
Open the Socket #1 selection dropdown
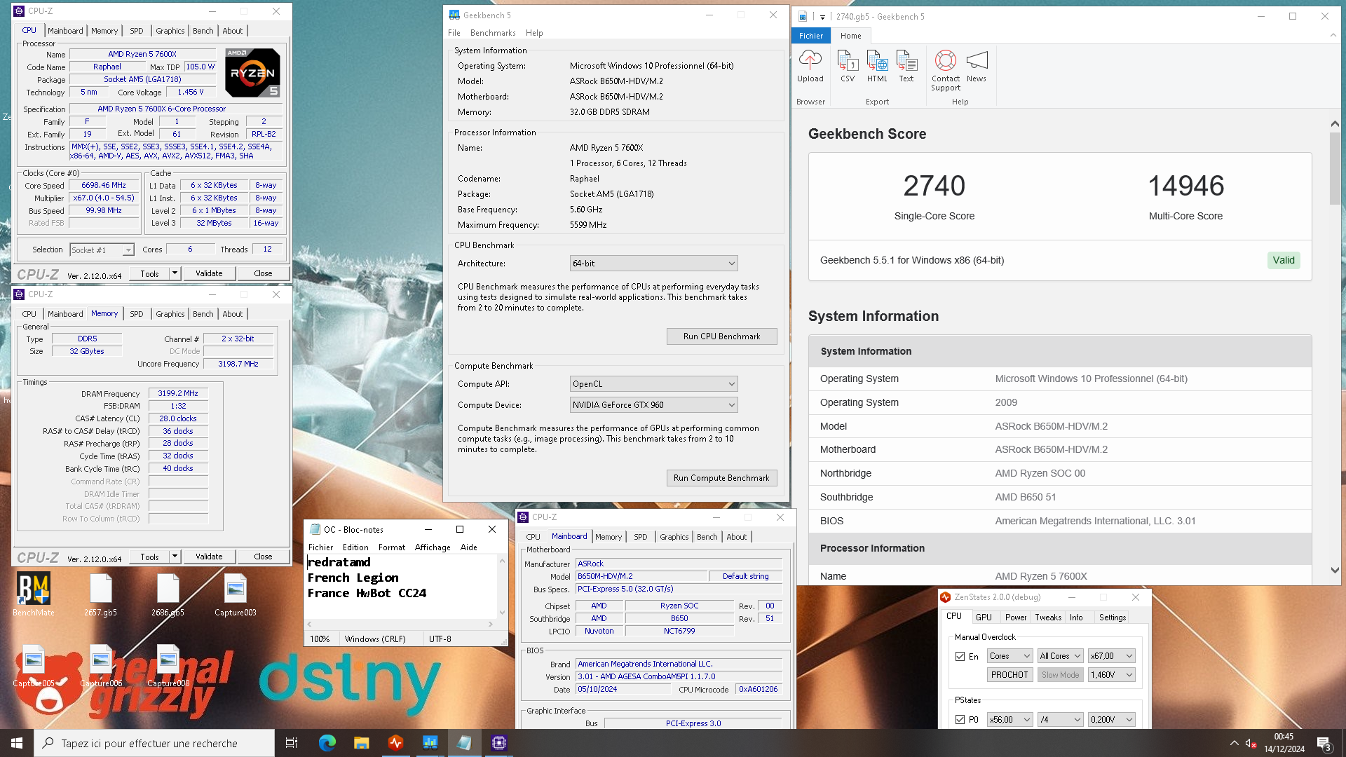coord(102,250)
